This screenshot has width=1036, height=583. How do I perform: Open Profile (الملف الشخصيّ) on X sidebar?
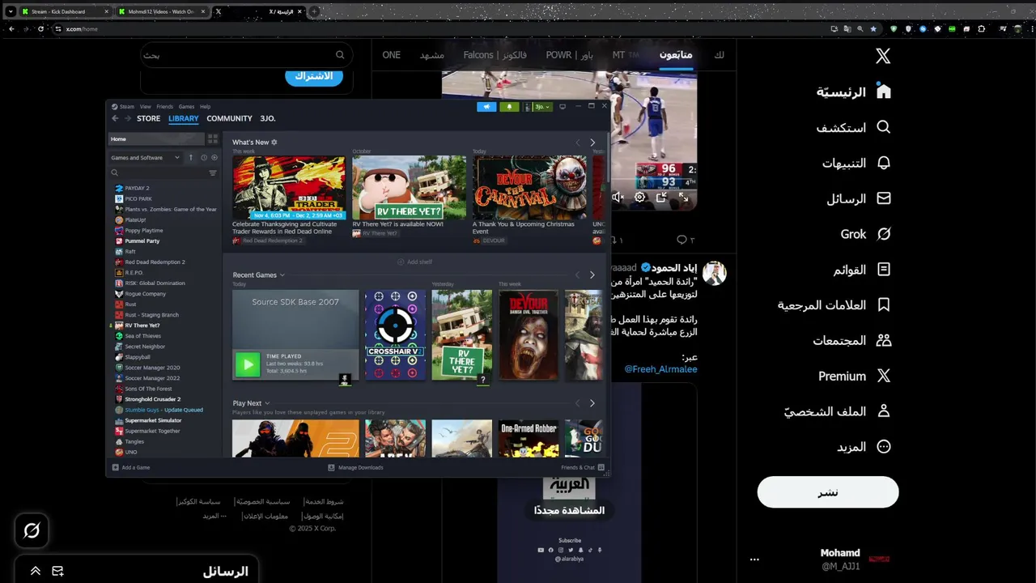point(838,411)
